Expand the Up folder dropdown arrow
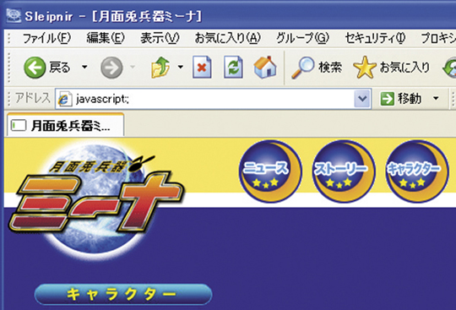This screenshot has width=456, height=310. pos(181,68)
